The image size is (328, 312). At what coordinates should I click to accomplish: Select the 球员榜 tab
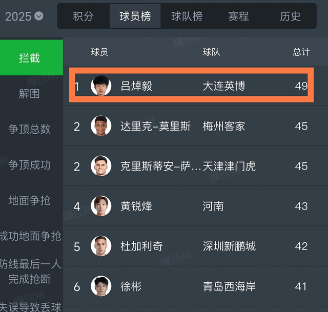[135, 16]
